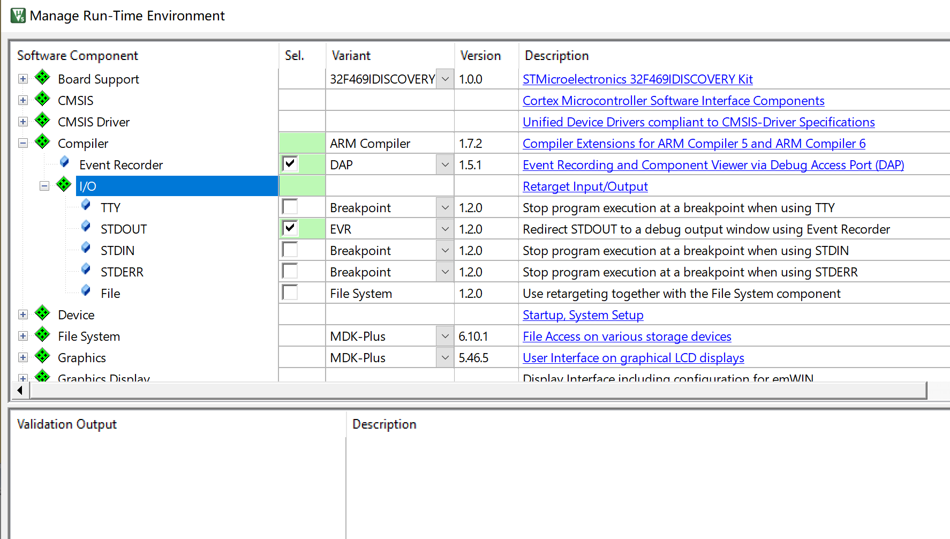950x539 pixels.
Task: Open the Startup, System Setup link
Action: click(x=583, y=315)
